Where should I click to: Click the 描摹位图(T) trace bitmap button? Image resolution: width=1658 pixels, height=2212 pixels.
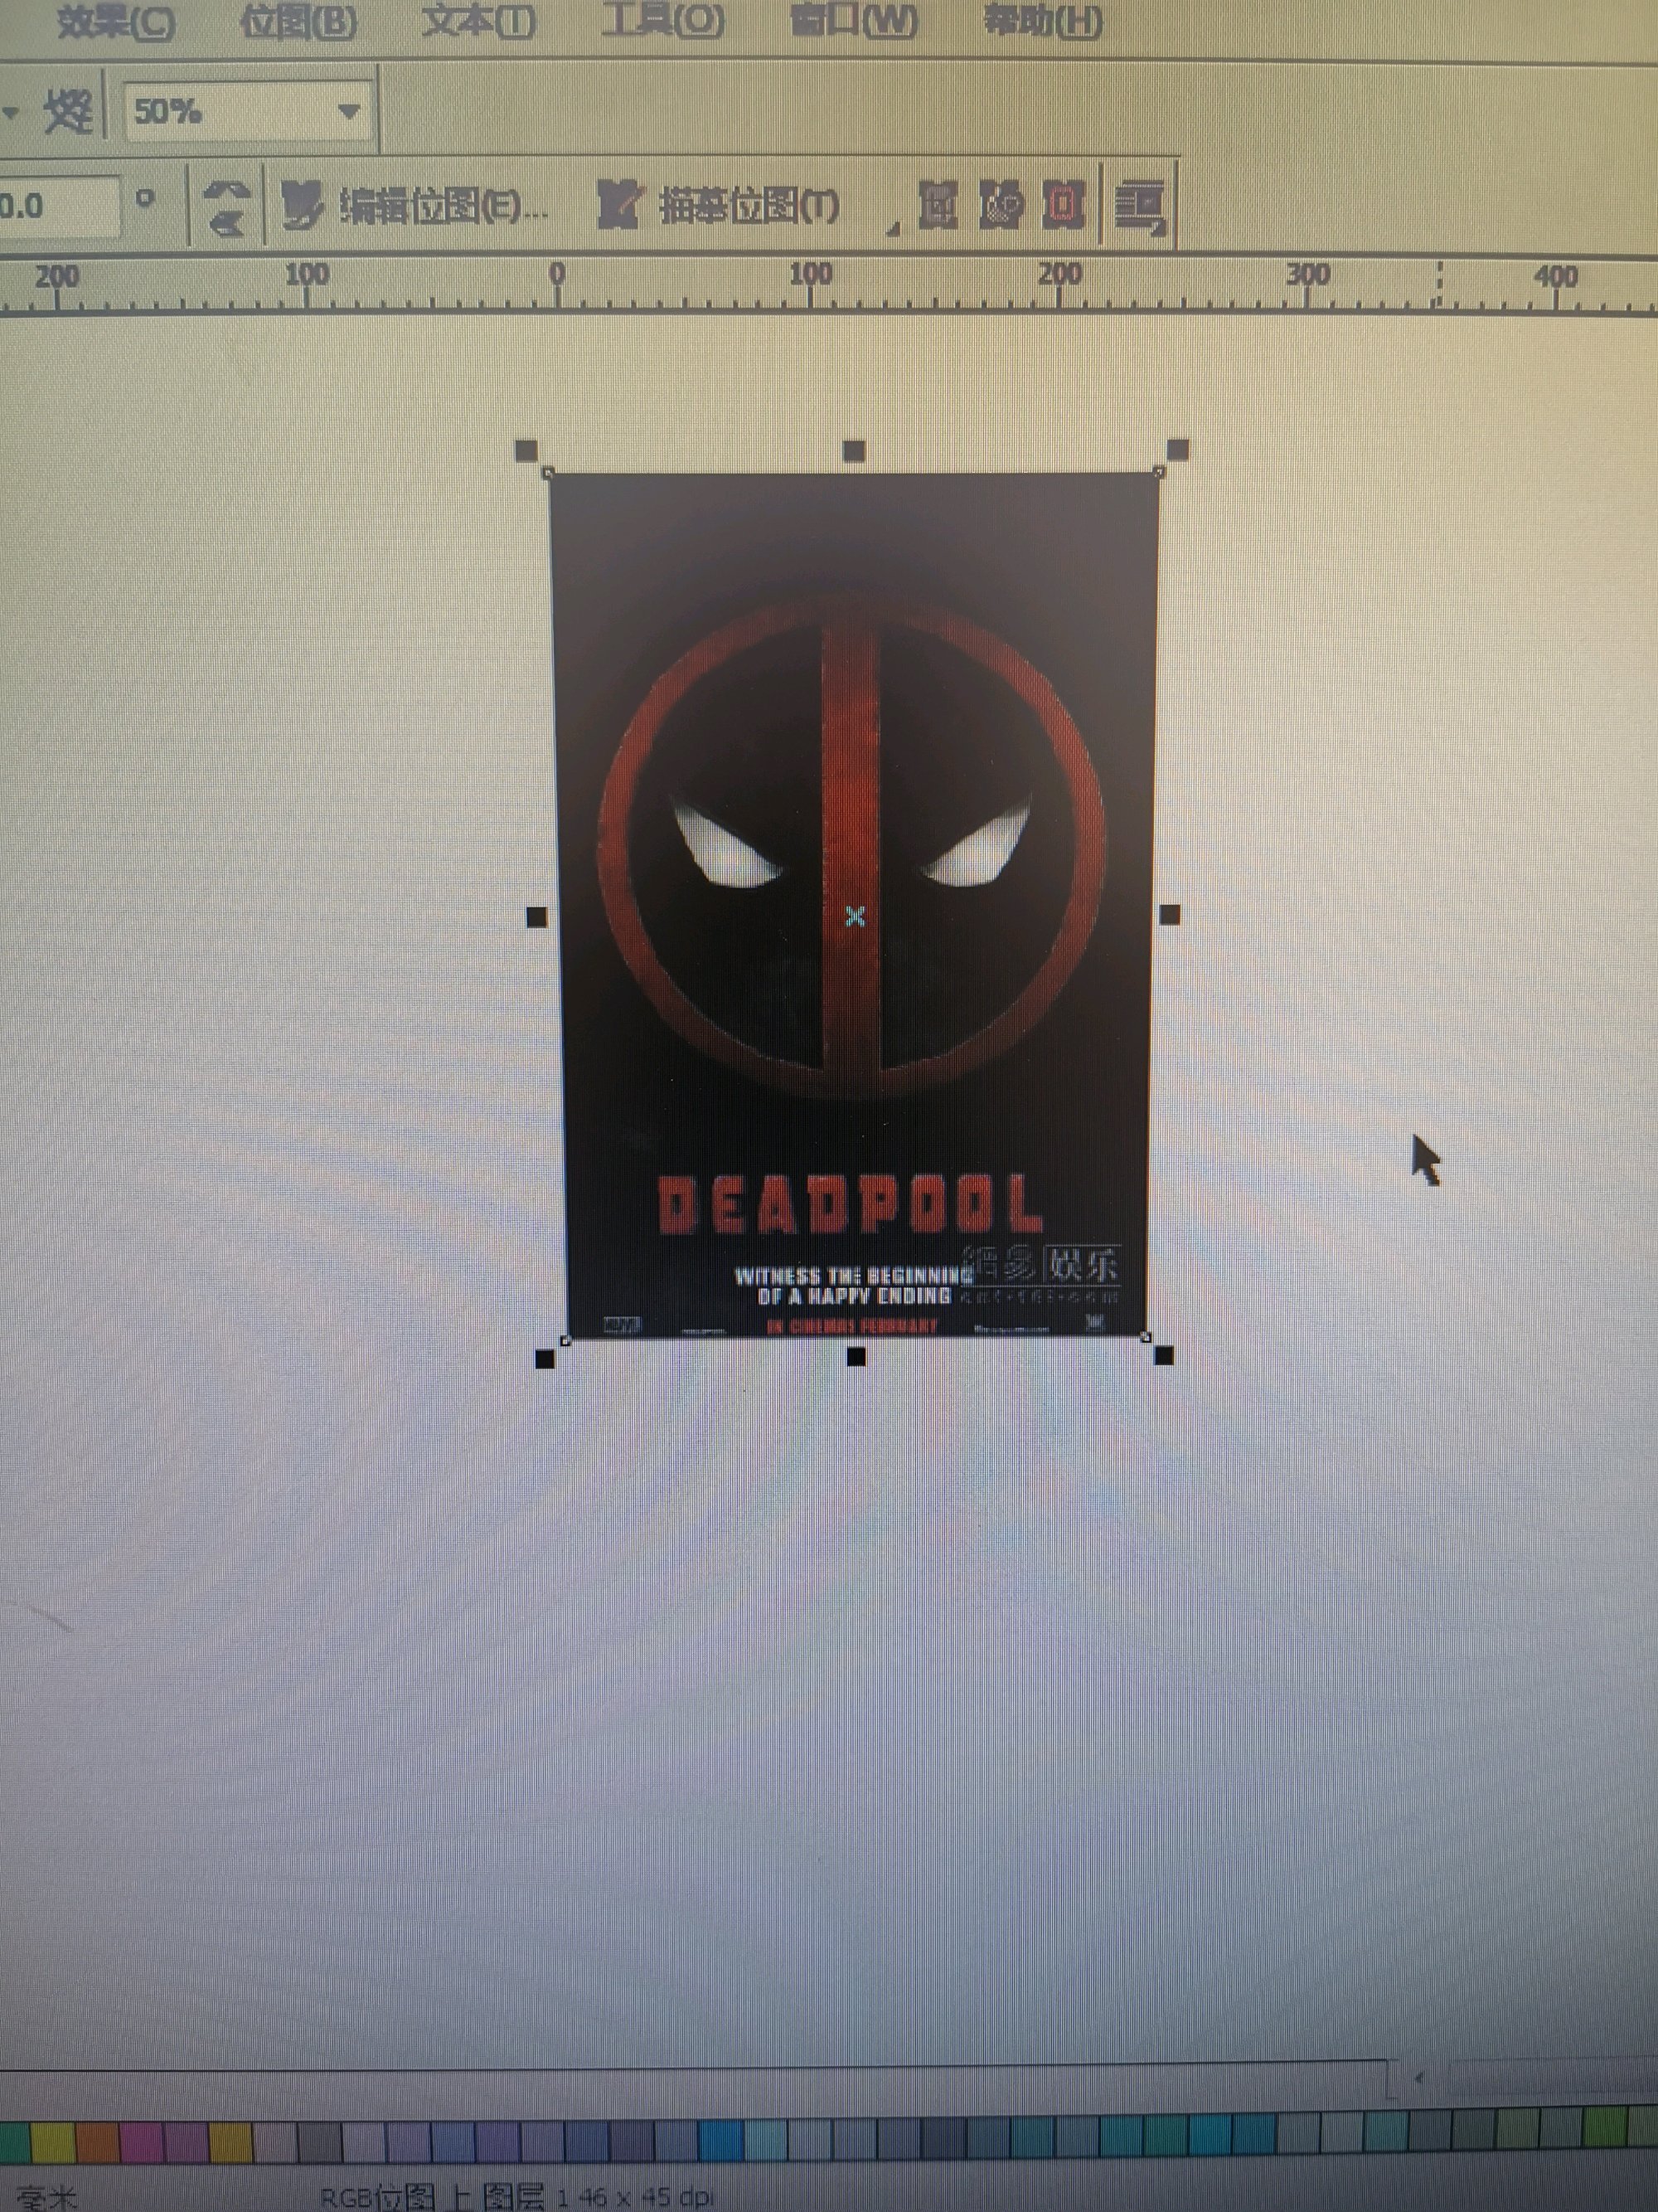coord(718,205)
